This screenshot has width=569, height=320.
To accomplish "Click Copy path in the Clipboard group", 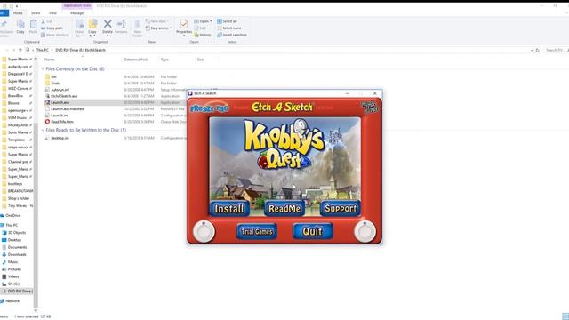I will click(52, 28).
